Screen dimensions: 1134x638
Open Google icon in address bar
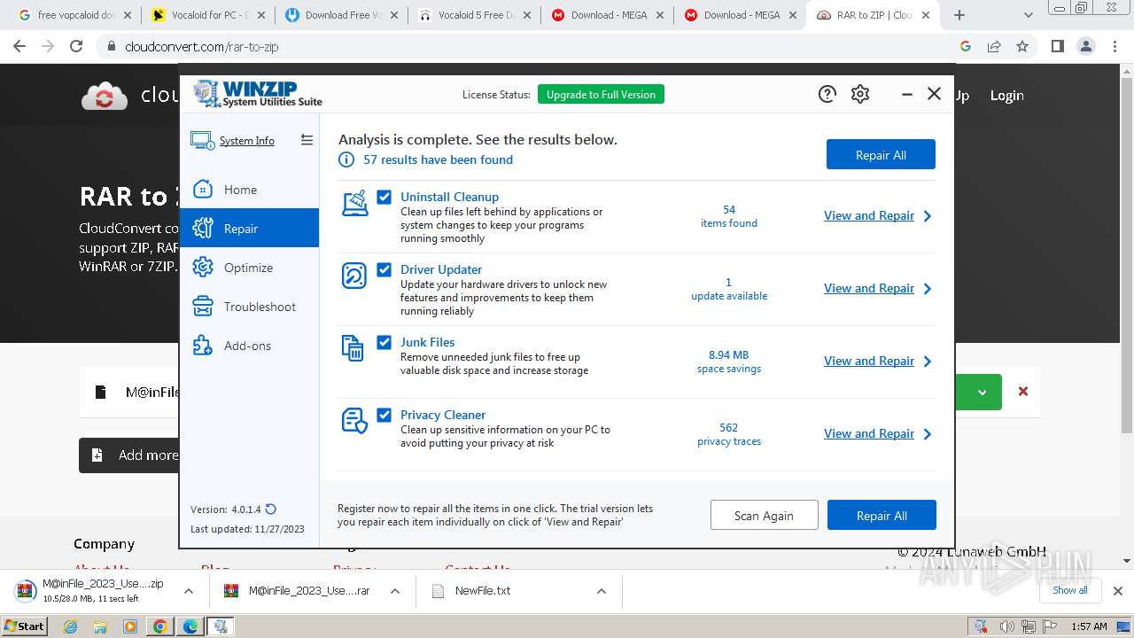966,46
